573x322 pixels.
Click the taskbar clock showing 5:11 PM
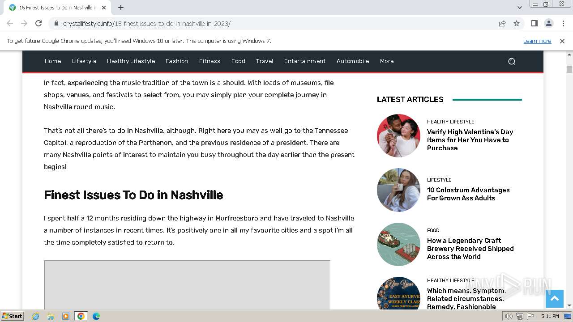[x=550, y=316]
